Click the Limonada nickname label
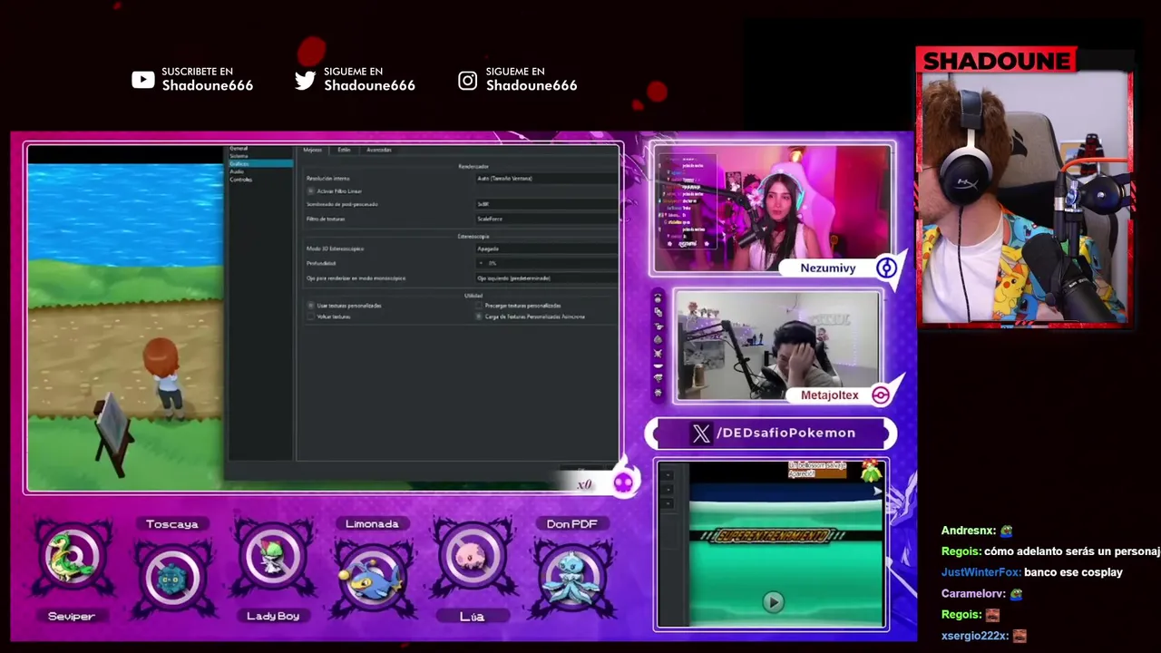1161x653 pixels. [x=372, y=524]
